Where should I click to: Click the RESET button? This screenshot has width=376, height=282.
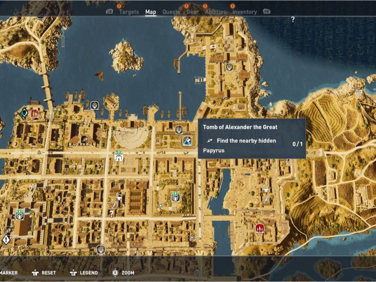coord(44,273)
